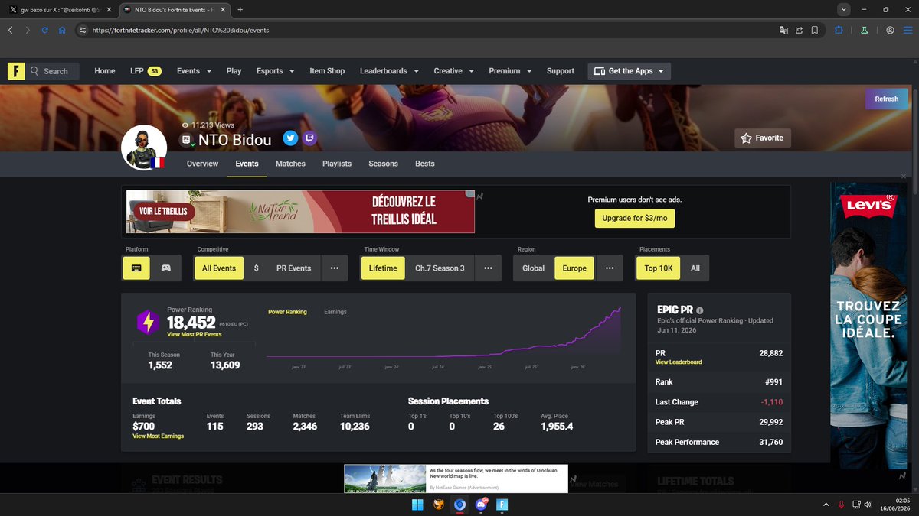
Task: Switch to the Overview profile tab
Action: [x=202, y=164]
